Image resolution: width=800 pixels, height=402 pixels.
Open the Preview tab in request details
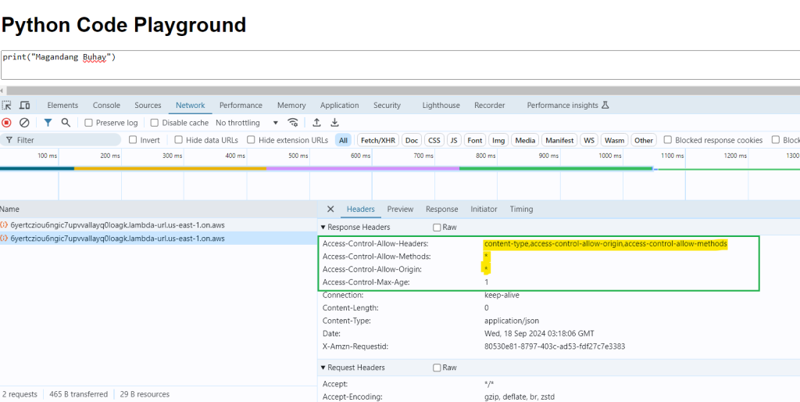coord(400,209)
